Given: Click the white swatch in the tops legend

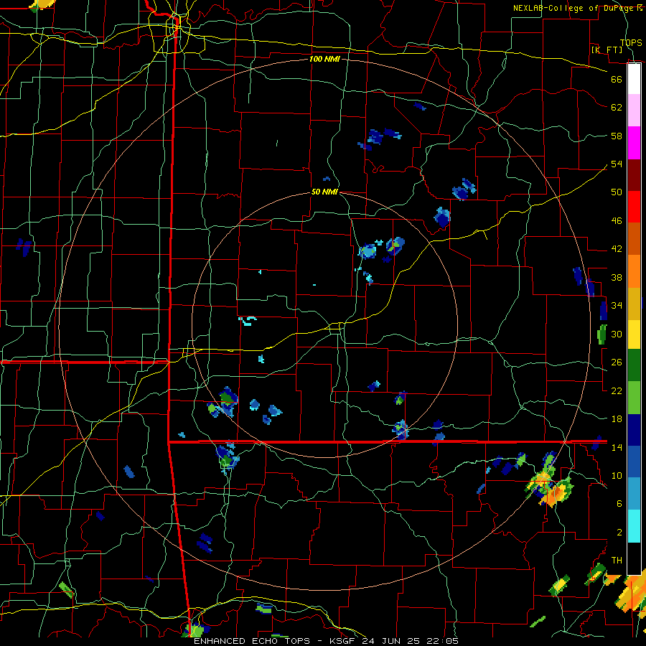Looking at the screenshot, I should (x=634, y=79).
